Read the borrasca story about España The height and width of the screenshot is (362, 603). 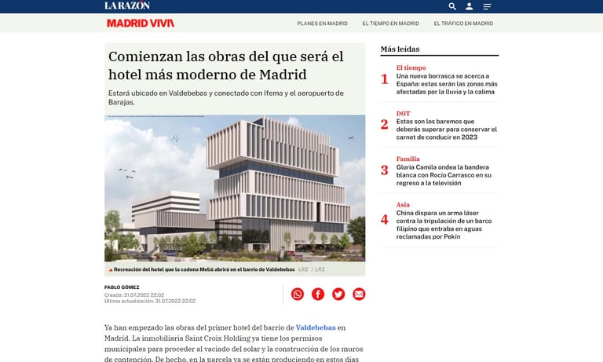pos(447,84)
